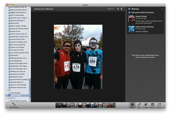Click the '15 of 17' photo counter
Image resolution: width=171 pixels, height=116 pixels.
point(110,9)
